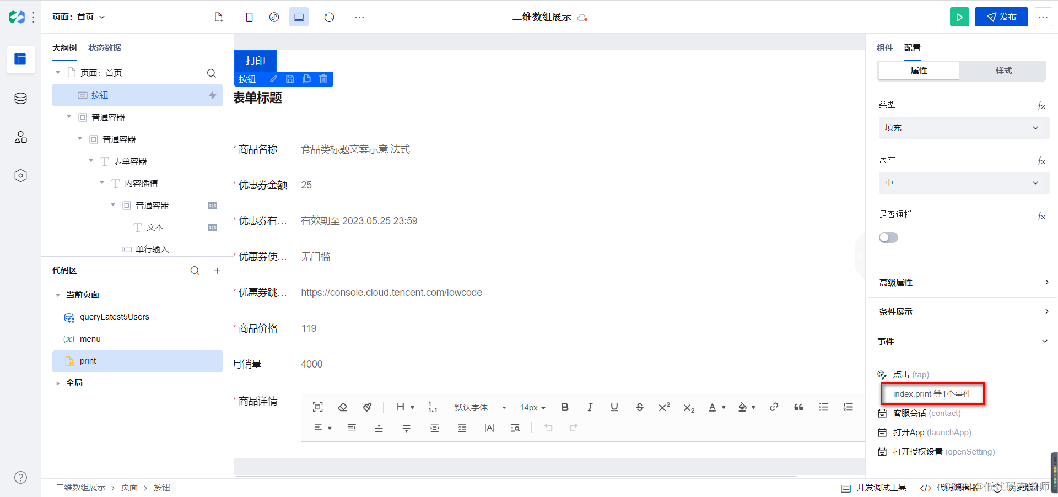Click the 发布 publish button
Viewport: 1058px width, 497px height.
coord(1001,17)
